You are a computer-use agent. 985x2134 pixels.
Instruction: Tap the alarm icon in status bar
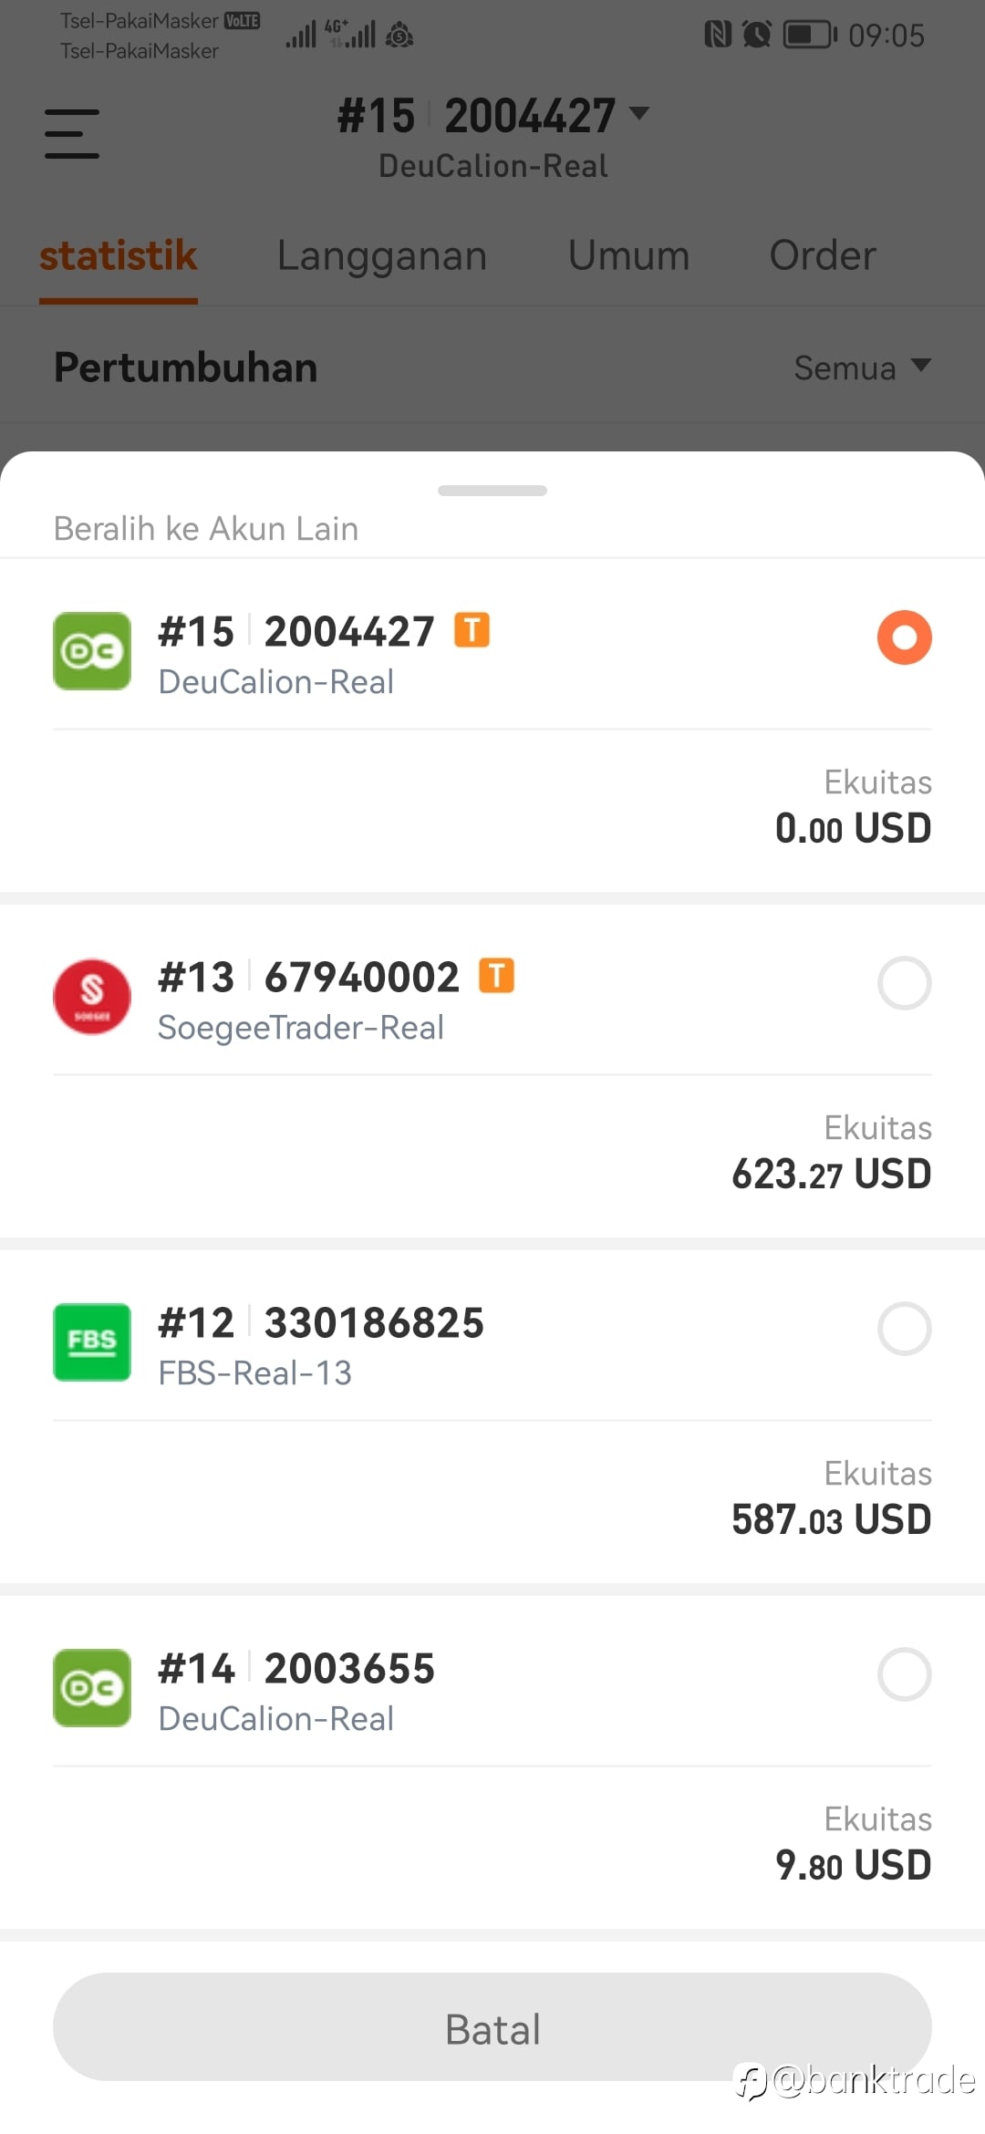[x=756, y=36]
